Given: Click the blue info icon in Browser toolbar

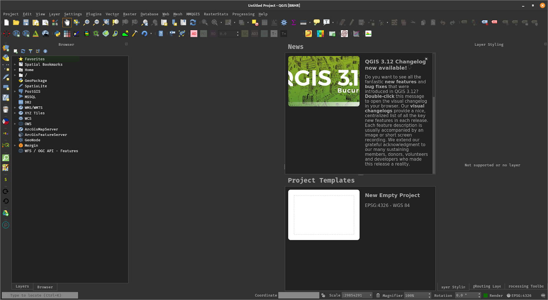Looking at the screenshot, I should [x=45, y=51].
